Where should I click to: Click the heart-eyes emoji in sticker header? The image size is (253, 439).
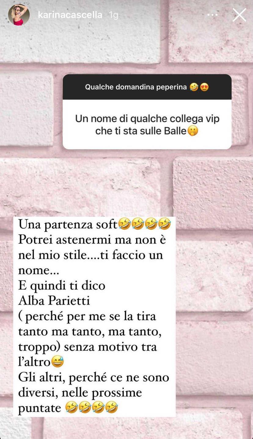204,87
